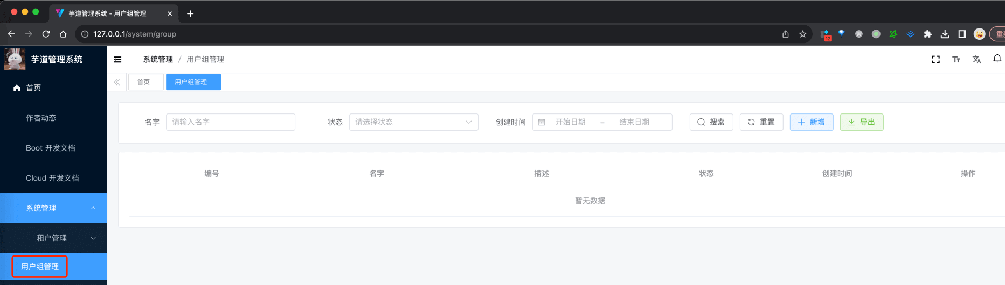Switch to the 首页 tab
The image size is (1005, 285).
click(x=144, y=82)
